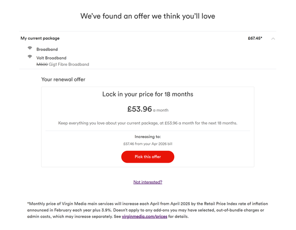296x230 pixels.
Task: Click the wifi icon beside Volt Broadband
Action: (30, 56)
